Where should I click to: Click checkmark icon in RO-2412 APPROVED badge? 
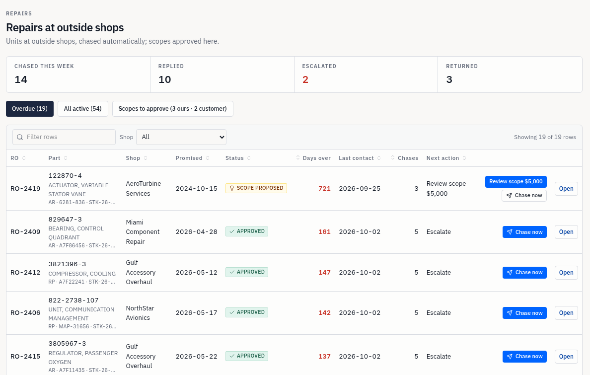click(x=232, y=272)
